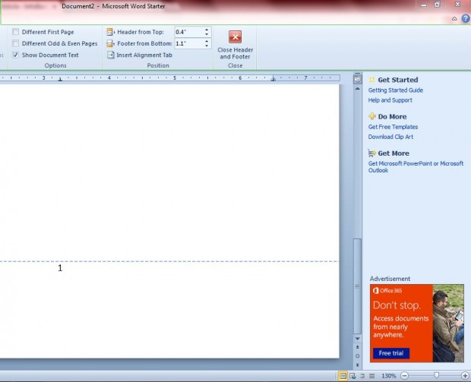Open the Get Free Templates link
Screen dimensions: 471x382
coord(393,127)
